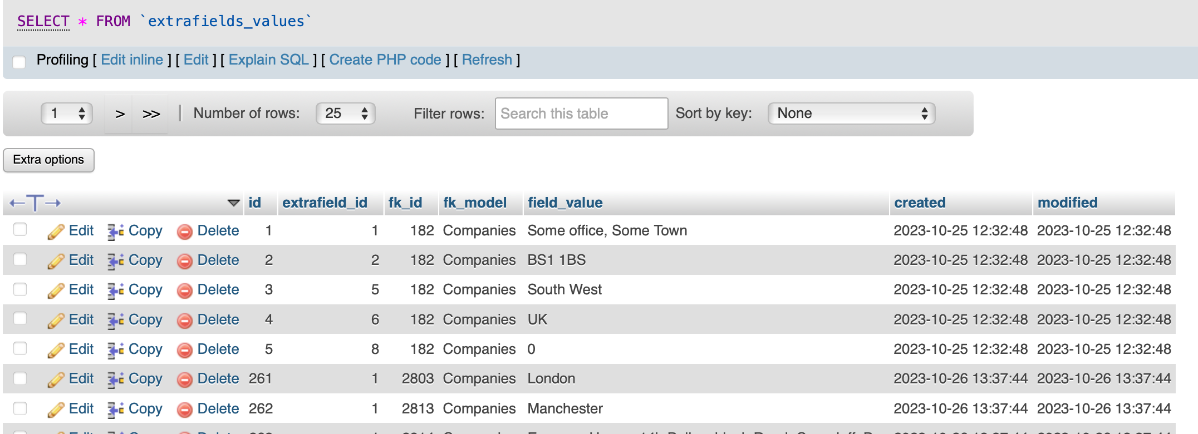Select the checkbox for the South West row
This screenshot has width=1198, height=434.
tap(20, 289)
